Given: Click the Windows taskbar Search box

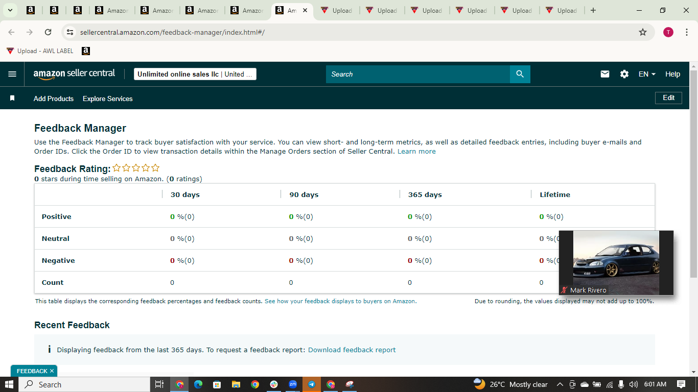Looking at the screenshot, I should [x=84, y=384].
